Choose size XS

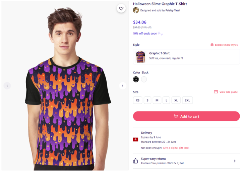[137, 100]
